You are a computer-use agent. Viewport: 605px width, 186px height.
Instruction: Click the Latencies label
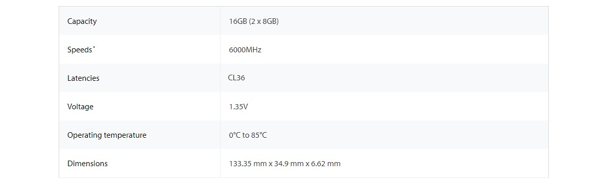(83, 78)
